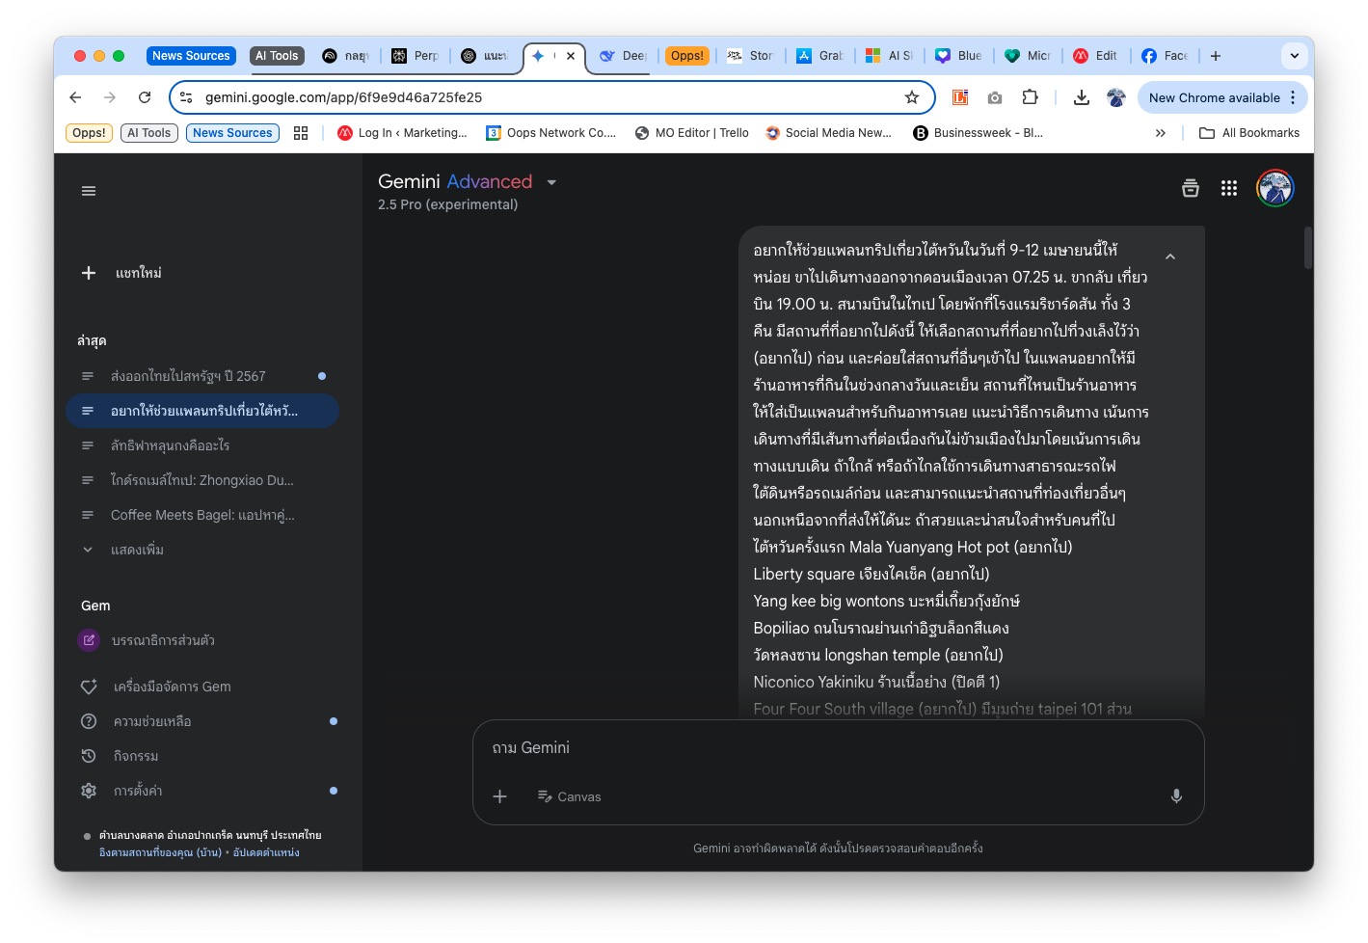Start a new chat with the plus icon
The height and width of the screenshot is (943, 1368).
point(89,273)
